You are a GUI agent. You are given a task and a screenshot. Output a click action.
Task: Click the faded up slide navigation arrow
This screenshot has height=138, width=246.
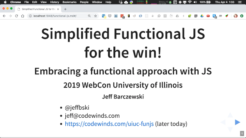pos(230,115)
